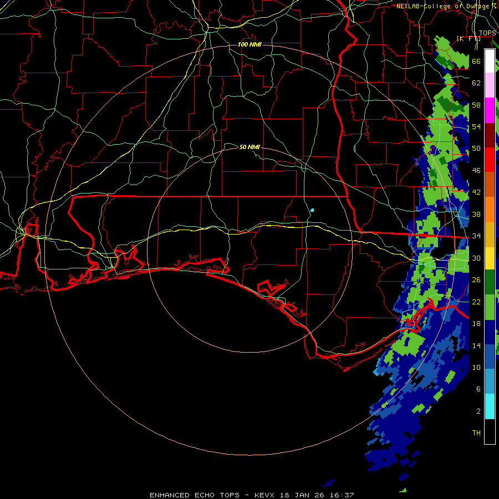Click the '10' legend value

[476, 367]
